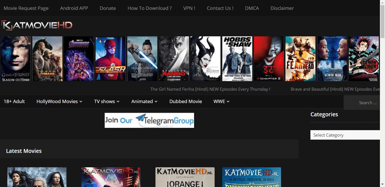The height and width of the screenshot is (187, 385).
Task: Open Rambo Last Blood poster
Action: tap(174, 59)
